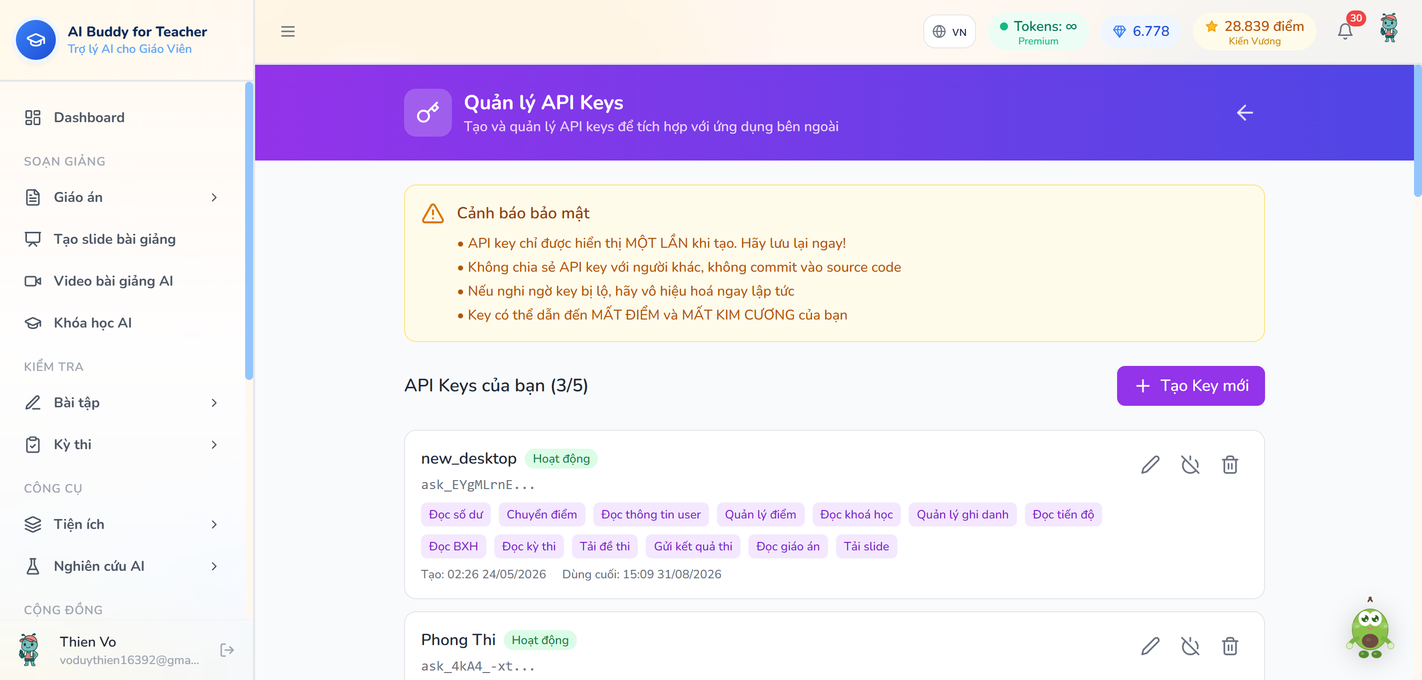Click the Quản lý ghi danh tag
Viewport: 1422px width, 680px height.
pos(962,515)
